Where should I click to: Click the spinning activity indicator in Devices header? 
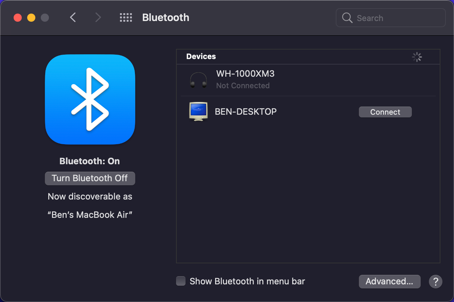(x=417, y=57)
